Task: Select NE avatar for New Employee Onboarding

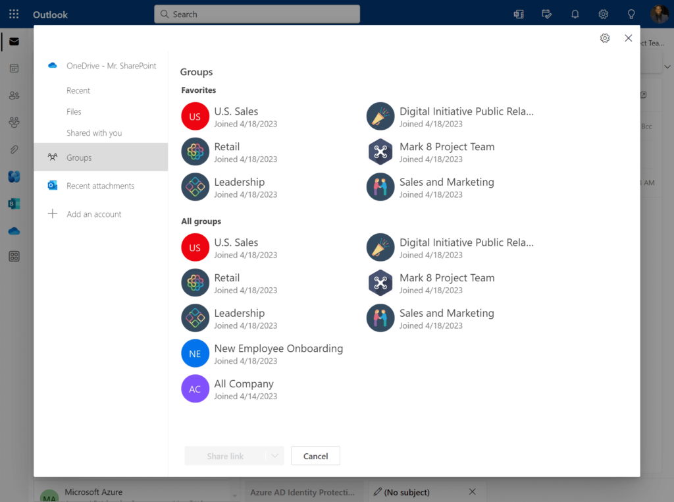Action: pyautogui.click(x=195, y=353)
